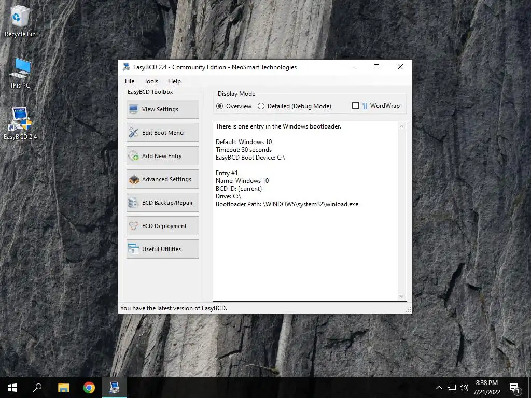Click 'Entry #1' text line

(x=227, y=173)
